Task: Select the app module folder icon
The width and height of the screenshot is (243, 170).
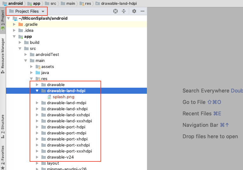Action: 21,37
